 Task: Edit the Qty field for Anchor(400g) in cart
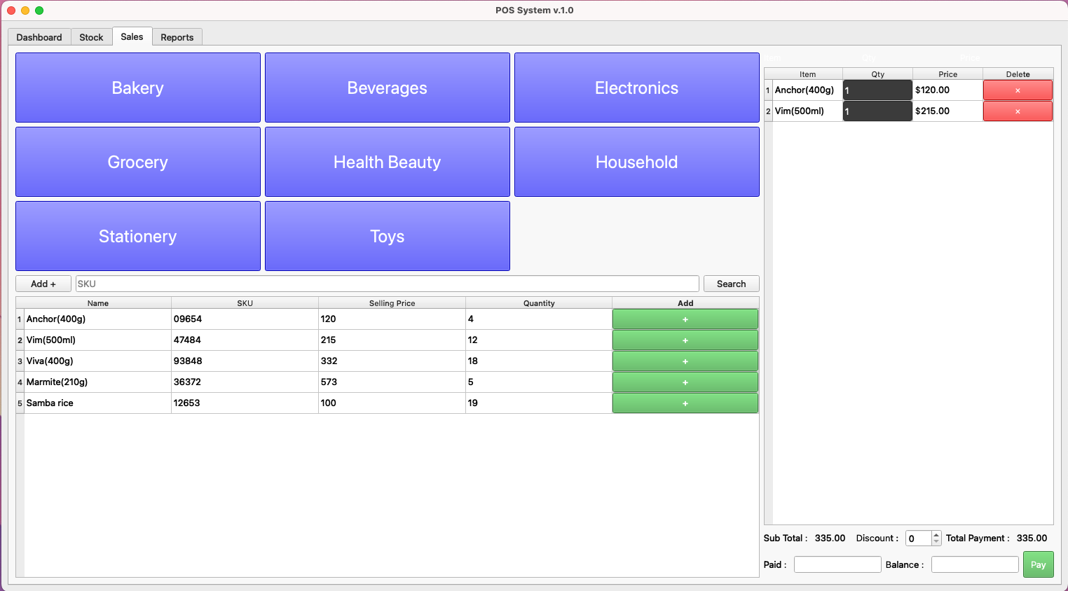pos(877,90)
